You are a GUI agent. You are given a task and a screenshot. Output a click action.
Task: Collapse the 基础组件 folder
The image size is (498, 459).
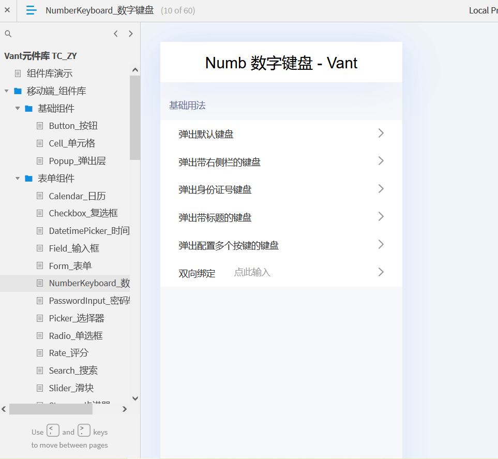(18, 108)
